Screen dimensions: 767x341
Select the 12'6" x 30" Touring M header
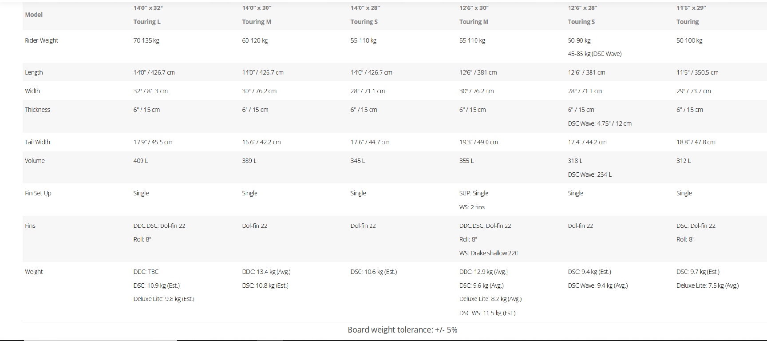click(x=474, y=15)
